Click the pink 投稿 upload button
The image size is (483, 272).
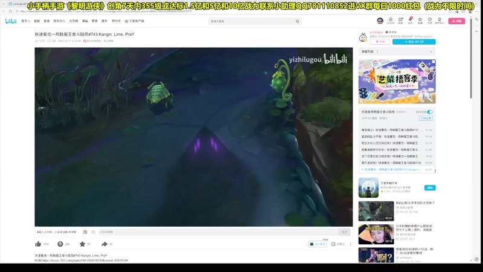456,21
